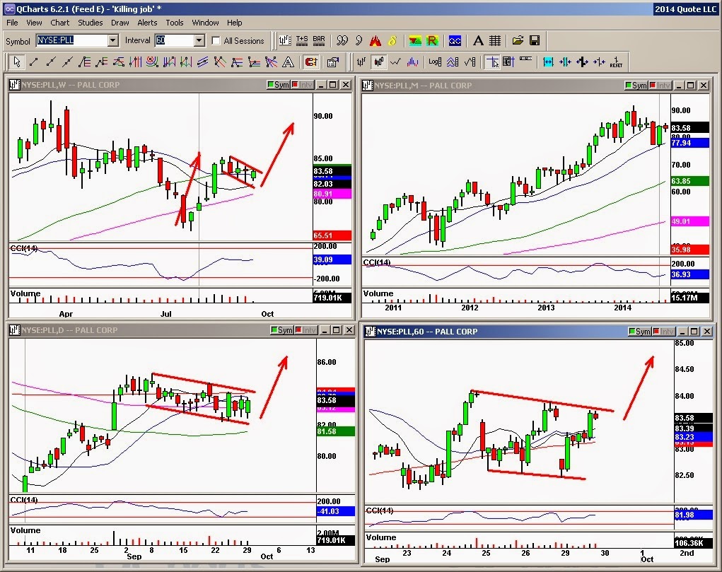Open the BAR table window icon
Image resolution: width=722 pixels, height=572 pixels.
pos(319,40)
